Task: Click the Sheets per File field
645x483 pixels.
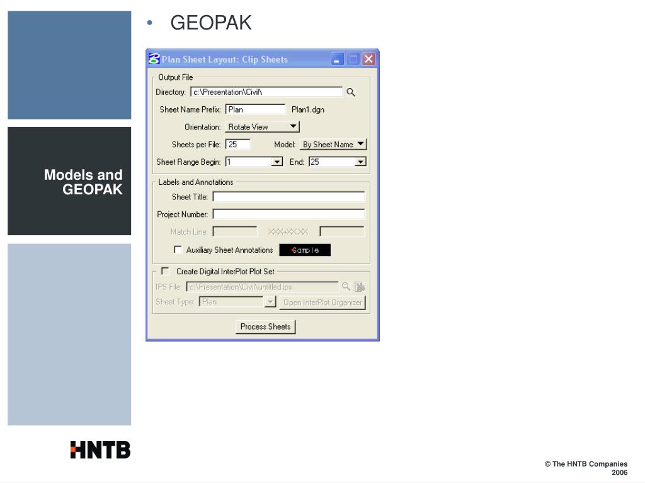Action: point(237,144)
